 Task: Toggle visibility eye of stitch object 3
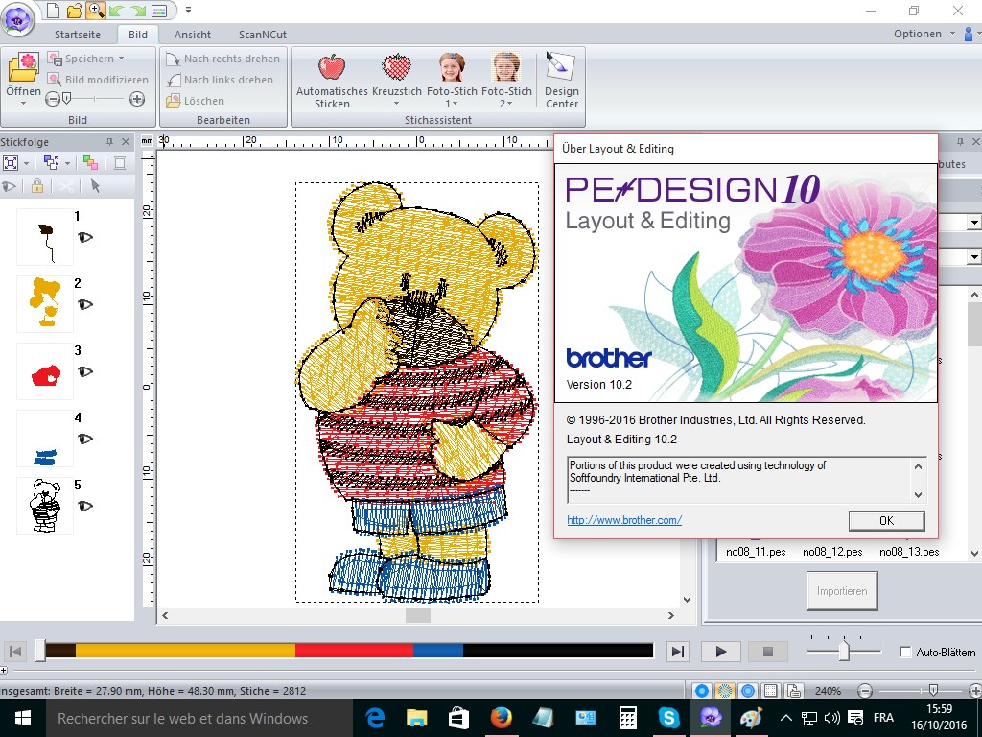click(85, 371)
